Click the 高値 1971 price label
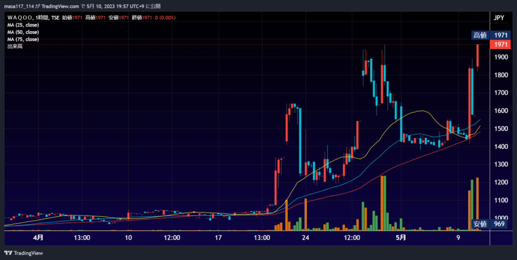The image size is (517, 260). (x=490, y=35)
